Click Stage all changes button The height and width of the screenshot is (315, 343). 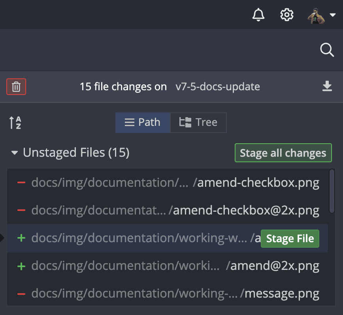[283, 153]
